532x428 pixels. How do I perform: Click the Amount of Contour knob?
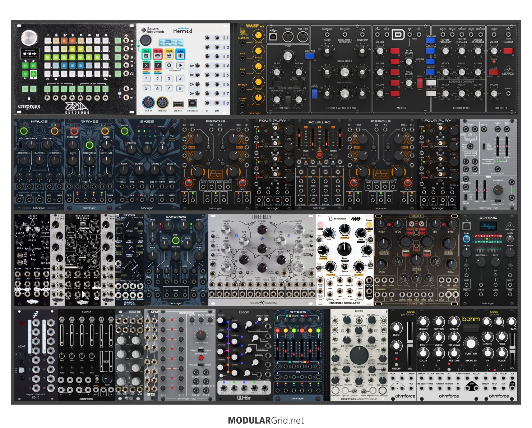click(x=478, y=51)
